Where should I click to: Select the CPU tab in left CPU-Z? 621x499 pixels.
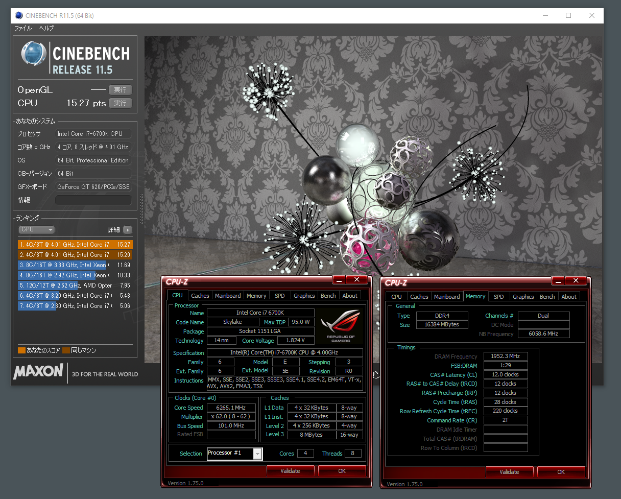click(177, 295)
